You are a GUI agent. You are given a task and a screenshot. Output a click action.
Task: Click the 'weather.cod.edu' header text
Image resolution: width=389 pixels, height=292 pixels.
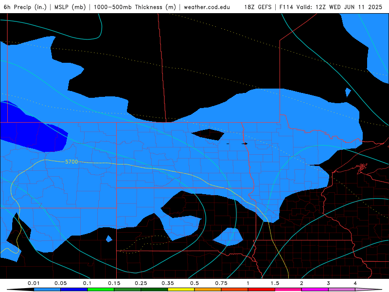coord(207,7)
